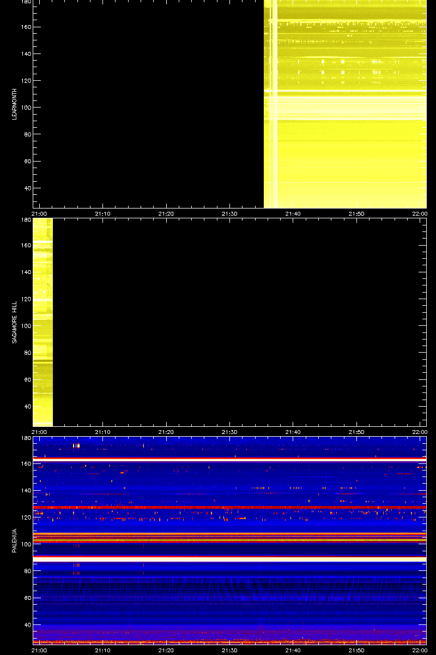Click 140 on the Learmonth frequency axis
Viewport: 436px width, 655px height.
coord(26,53)
